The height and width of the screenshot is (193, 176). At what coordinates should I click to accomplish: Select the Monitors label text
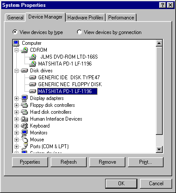39,133
